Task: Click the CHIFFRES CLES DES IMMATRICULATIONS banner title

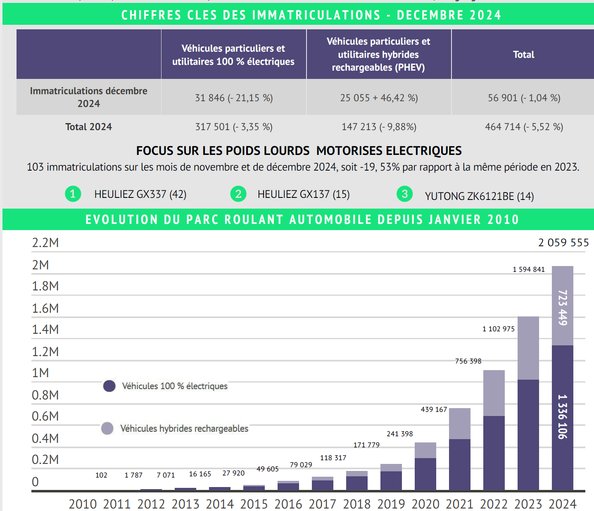Action: [311, 15]
